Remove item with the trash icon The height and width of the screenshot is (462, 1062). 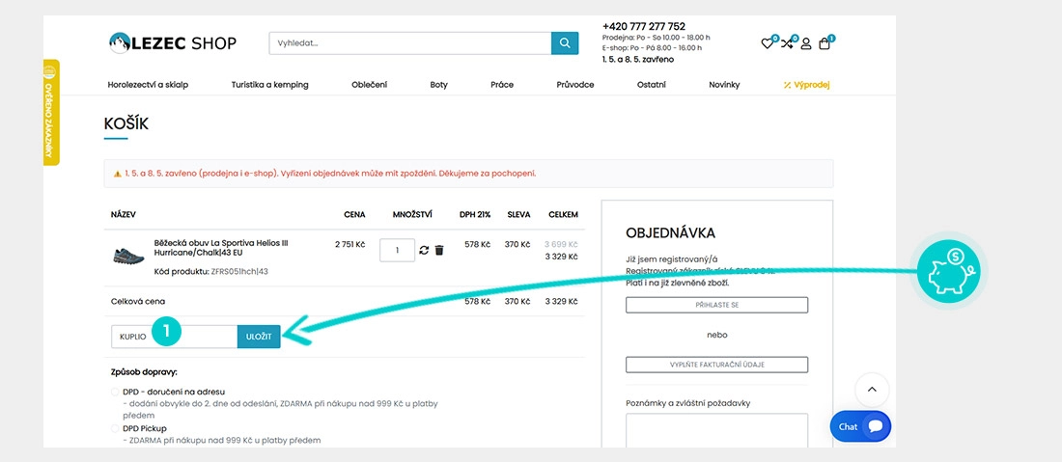[x=439, y=250]
